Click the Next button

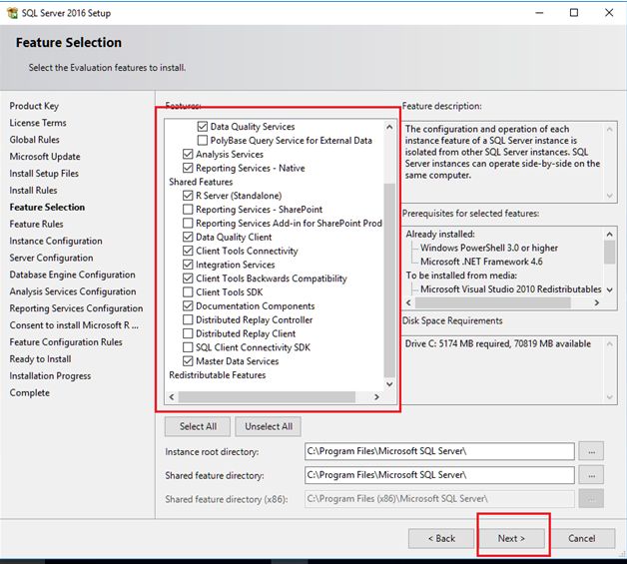tap(511, 538)
